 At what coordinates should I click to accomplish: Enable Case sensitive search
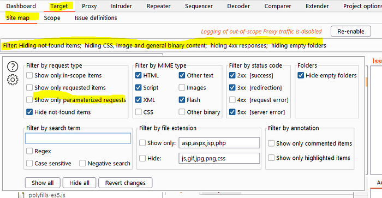29,163
